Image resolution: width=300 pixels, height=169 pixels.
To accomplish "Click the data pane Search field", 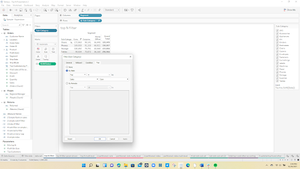I will (11, 25).
